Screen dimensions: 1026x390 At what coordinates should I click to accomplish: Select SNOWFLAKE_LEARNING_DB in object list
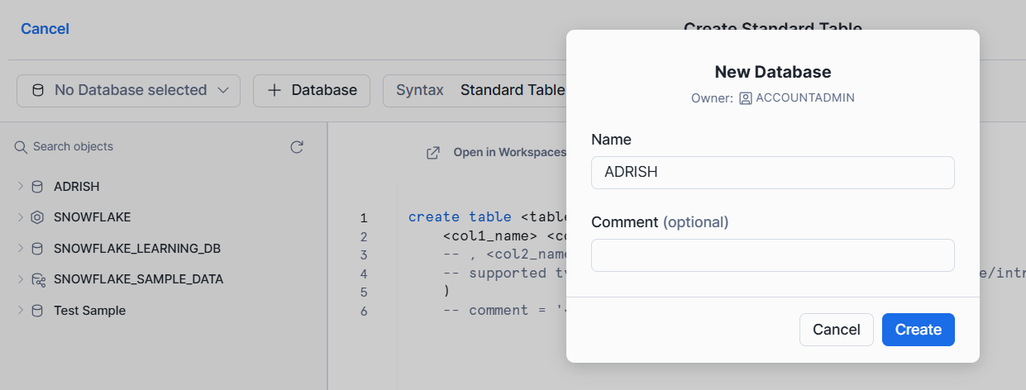coord(137,249)
